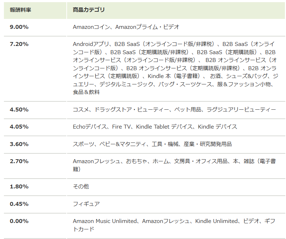This screenshot has height=239, width=286.
Task: Click the その他 category text
Action: pyautogui.click(x=81, y=187)
